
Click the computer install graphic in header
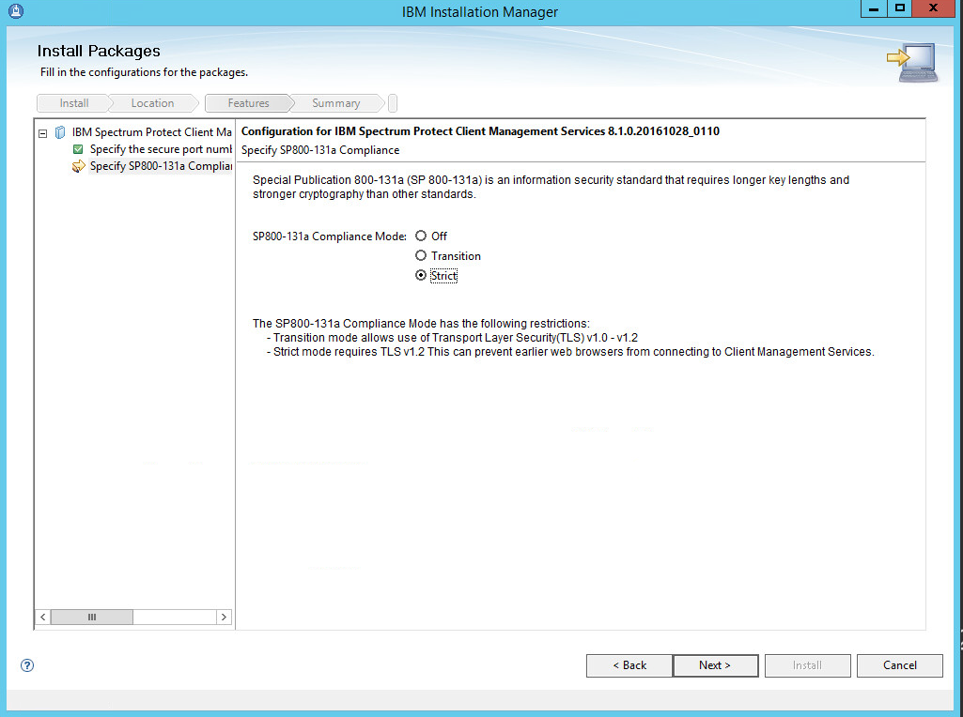(911, 62)
